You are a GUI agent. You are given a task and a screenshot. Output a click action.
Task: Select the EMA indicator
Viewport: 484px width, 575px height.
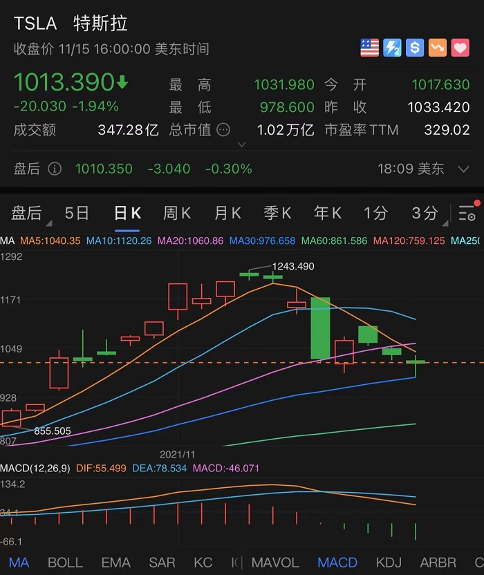[116, 563]
